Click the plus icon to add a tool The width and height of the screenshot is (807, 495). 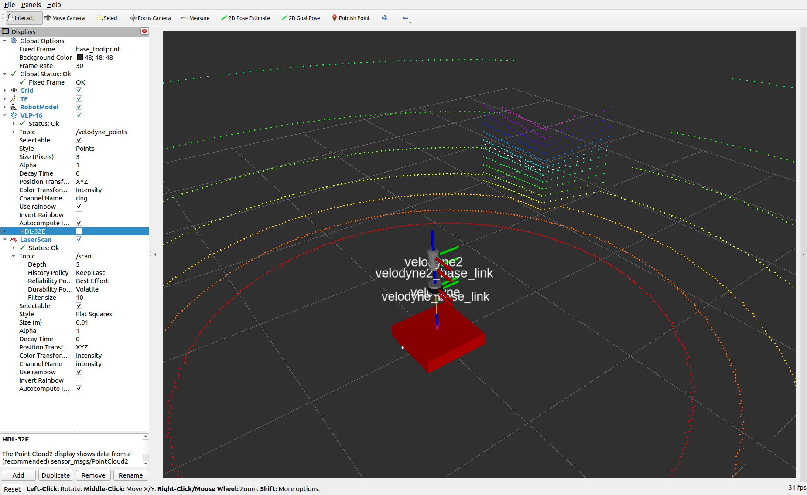(x=384, y=18)
